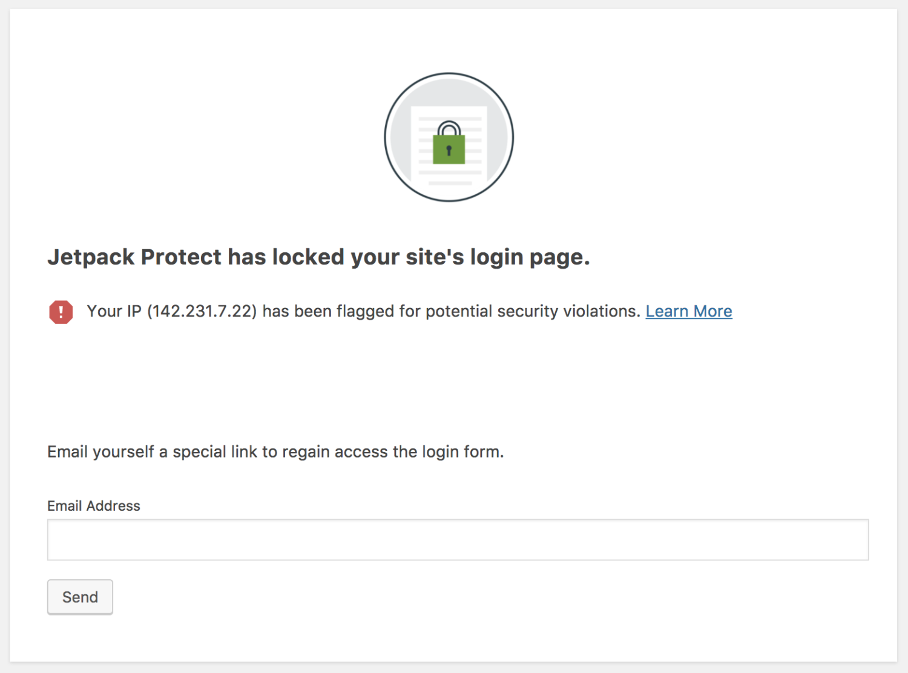Open the Learn More link
This screenshot has height=673, width=908.
point(688,311)
